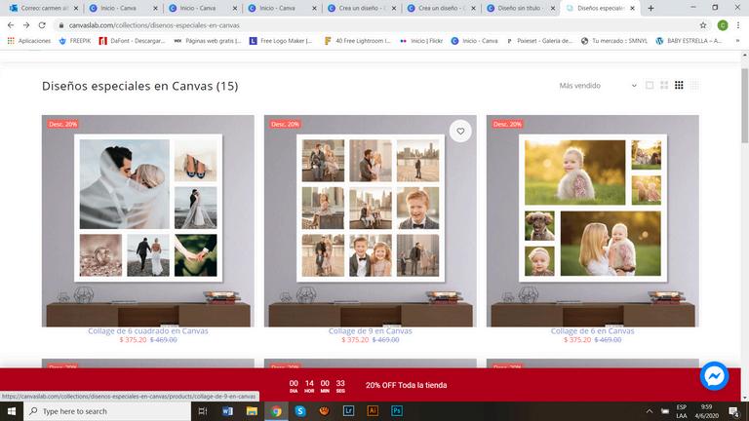Viewport: 749px width, 421px height.
Task: Close the Diseños especiales tab
Action: tap(632, 8)
